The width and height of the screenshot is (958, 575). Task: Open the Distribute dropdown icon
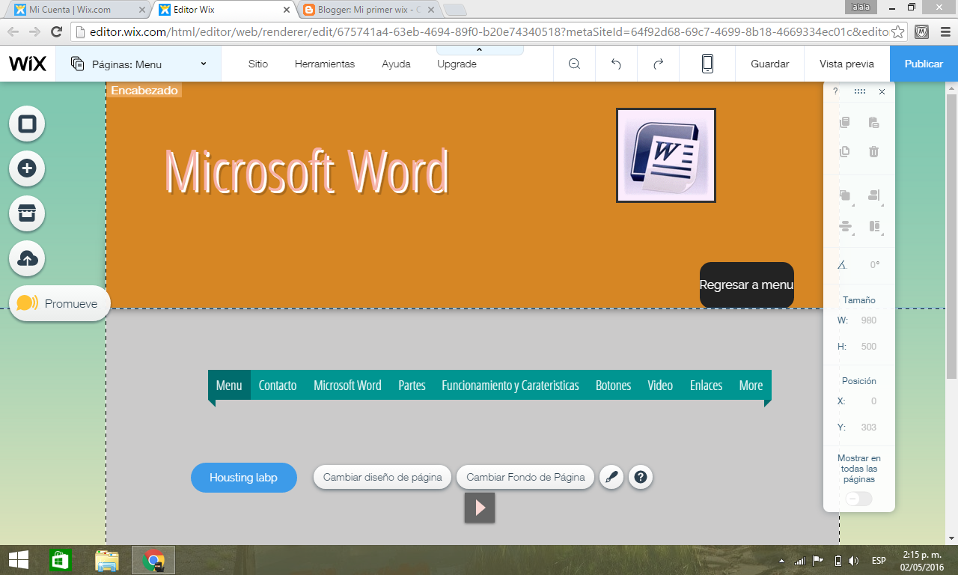(x=846, y=227)
